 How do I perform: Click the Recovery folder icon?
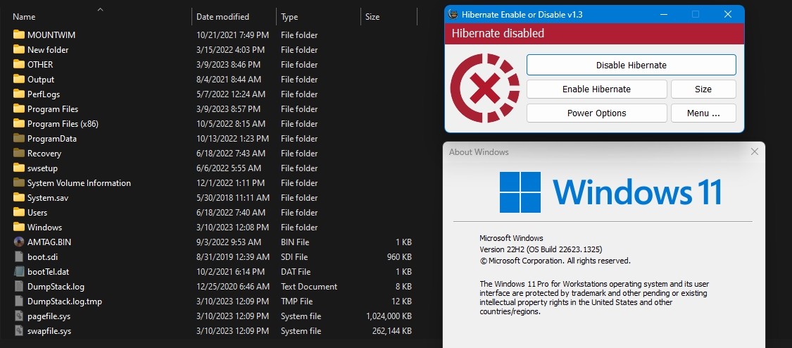coord(19,153)
